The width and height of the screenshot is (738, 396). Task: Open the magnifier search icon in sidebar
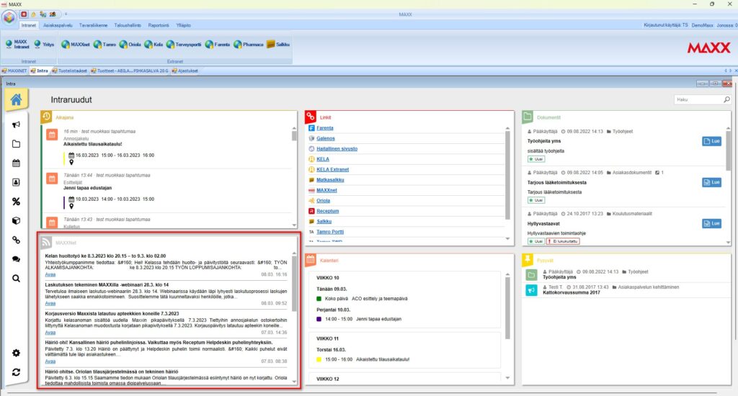click(16, 279)
